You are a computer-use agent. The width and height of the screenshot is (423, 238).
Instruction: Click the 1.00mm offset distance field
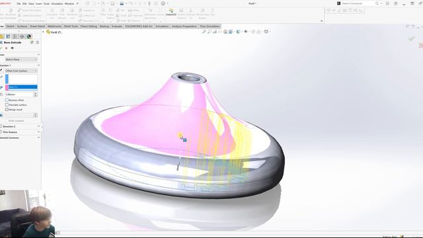point(19,95)
